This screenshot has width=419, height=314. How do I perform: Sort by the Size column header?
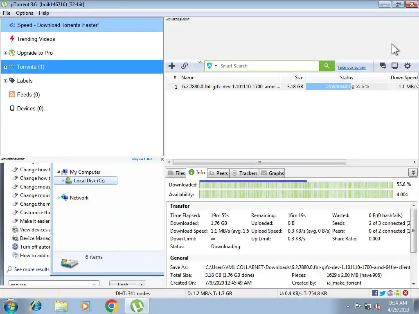click(x=293, y=78)
